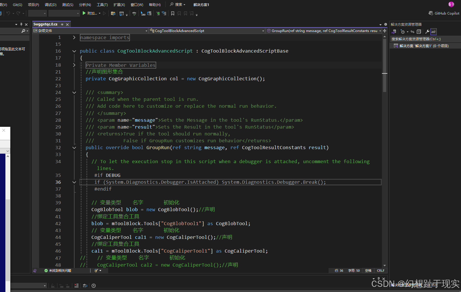
Task: Pin the left panel with its pushpin icon
Action: coord(21,24)
